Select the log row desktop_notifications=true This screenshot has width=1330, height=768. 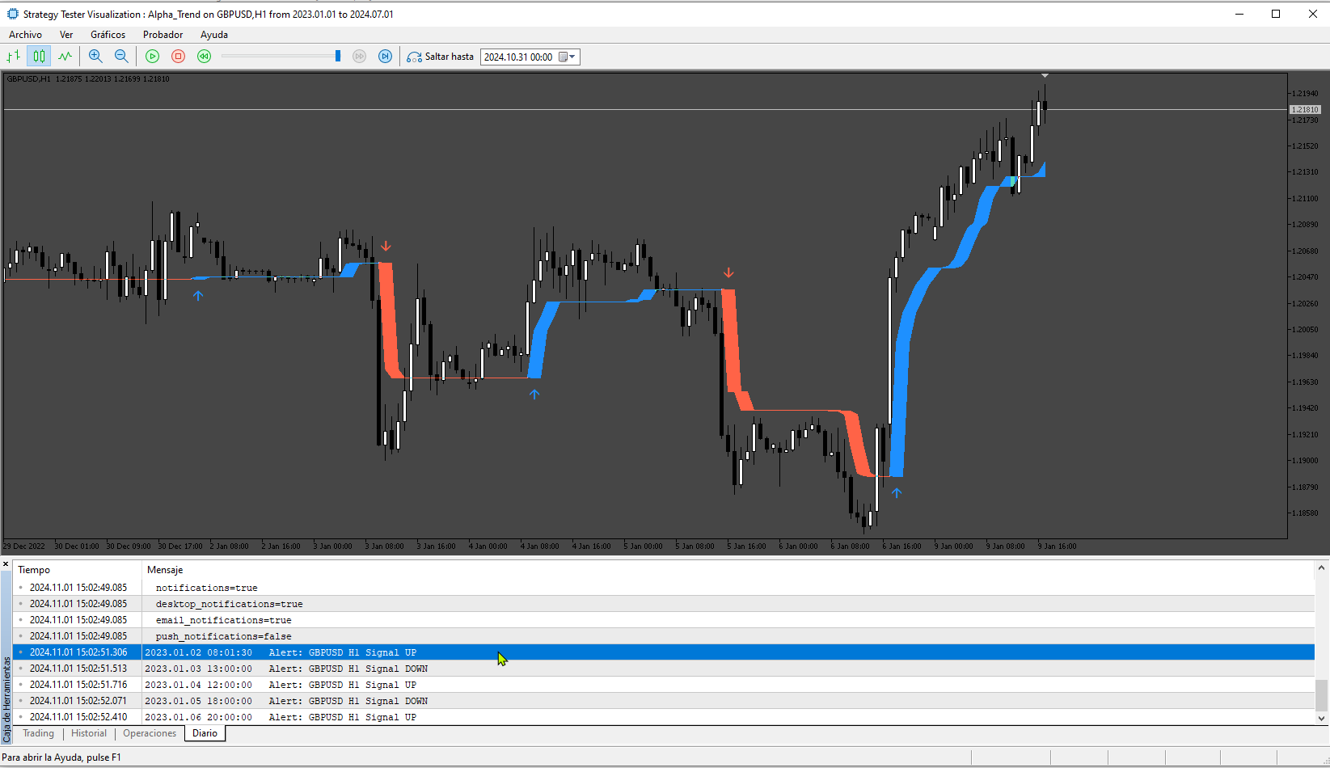pos(664,604)
